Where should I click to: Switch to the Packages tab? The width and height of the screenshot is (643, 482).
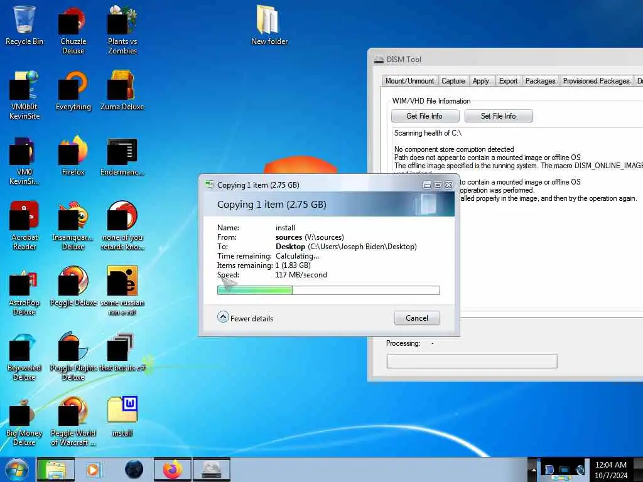pos(540,81)
